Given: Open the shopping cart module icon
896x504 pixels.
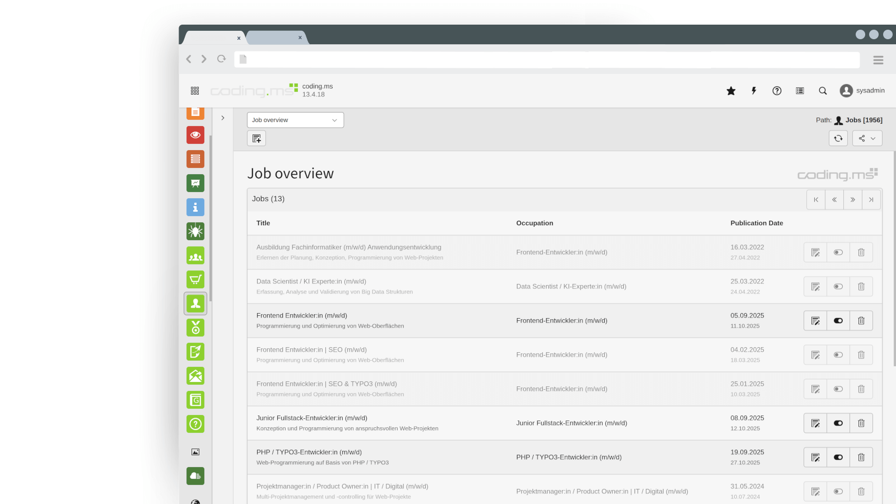Looking at the screenshot, I should point(195,279).
